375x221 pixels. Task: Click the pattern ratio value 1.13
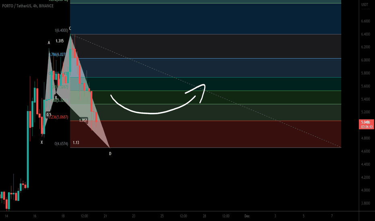pyautogui.click(x=76, y=143)
